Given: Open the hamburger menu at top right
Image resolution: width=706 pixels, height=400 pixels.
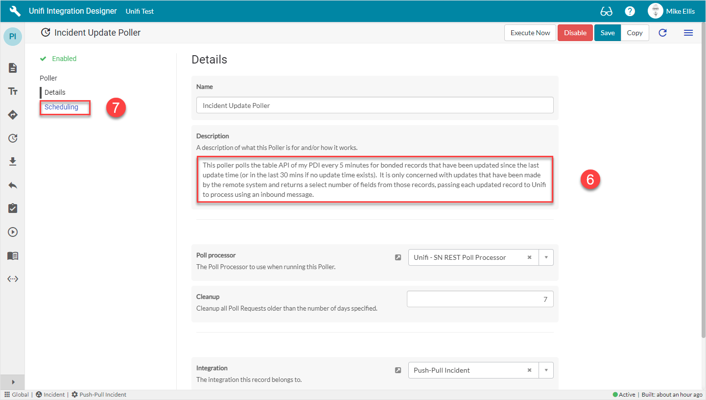Looking at the screenshot, I should [688, 33].
